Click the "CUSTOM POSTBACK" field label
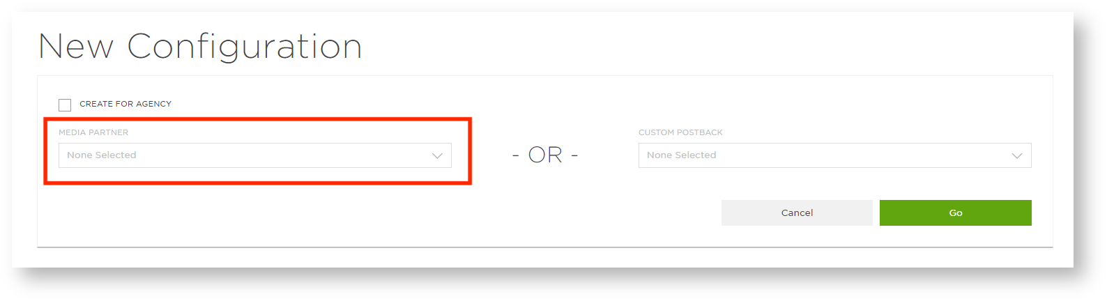 [680, 132]
